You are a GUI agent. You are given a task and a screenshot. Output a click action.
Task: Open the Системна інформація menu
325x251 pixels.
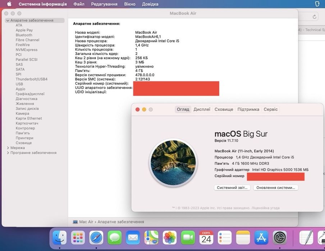point(43,4)
